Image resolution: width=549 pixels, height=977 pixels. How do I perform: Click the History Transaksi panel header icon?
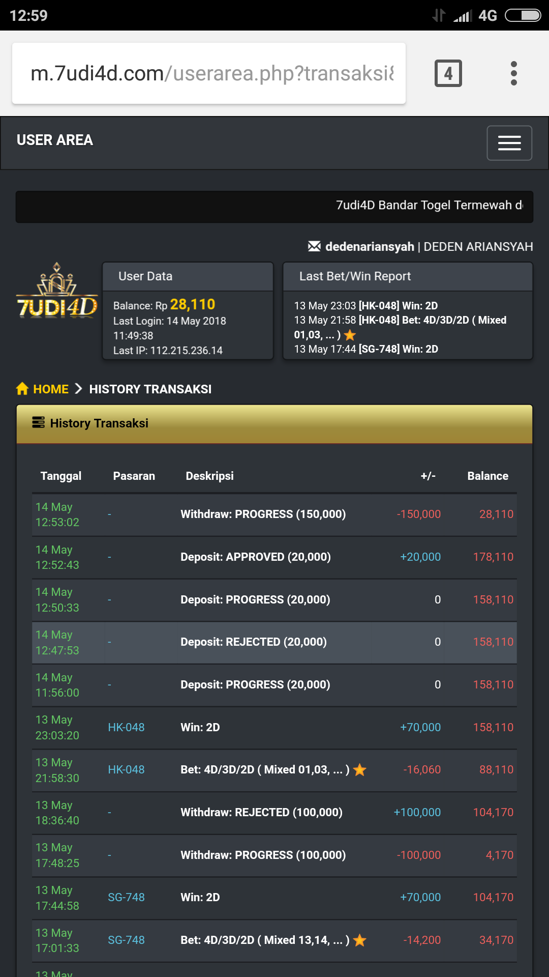[38, 423]
